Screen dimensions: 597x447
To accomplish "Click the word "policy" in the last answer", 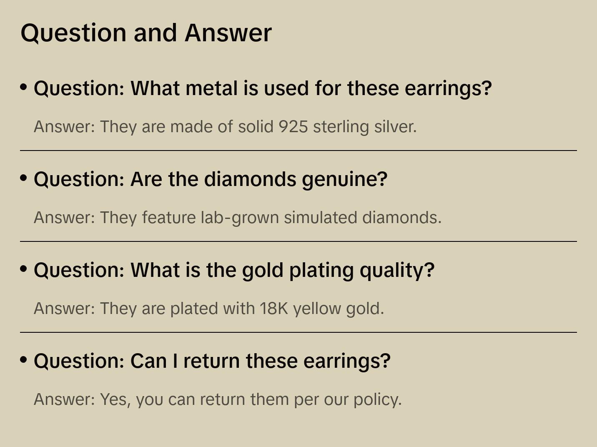I will point(377,399).
